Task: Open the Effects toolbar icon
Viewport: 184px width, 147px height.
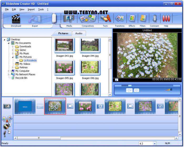Action: (132, 19)
